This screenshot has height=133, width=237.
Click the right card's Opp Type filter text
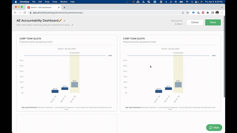click(170, 108)
